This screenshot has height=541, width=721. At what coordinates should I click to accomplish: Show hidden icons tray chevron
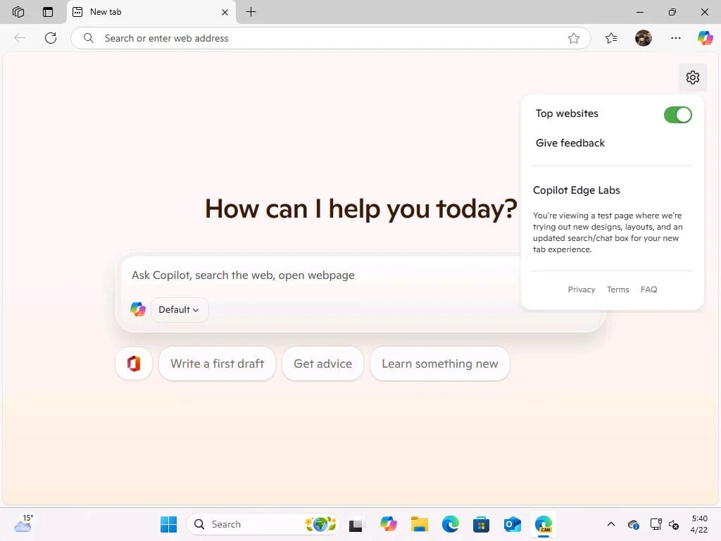(x=611, y=524)
